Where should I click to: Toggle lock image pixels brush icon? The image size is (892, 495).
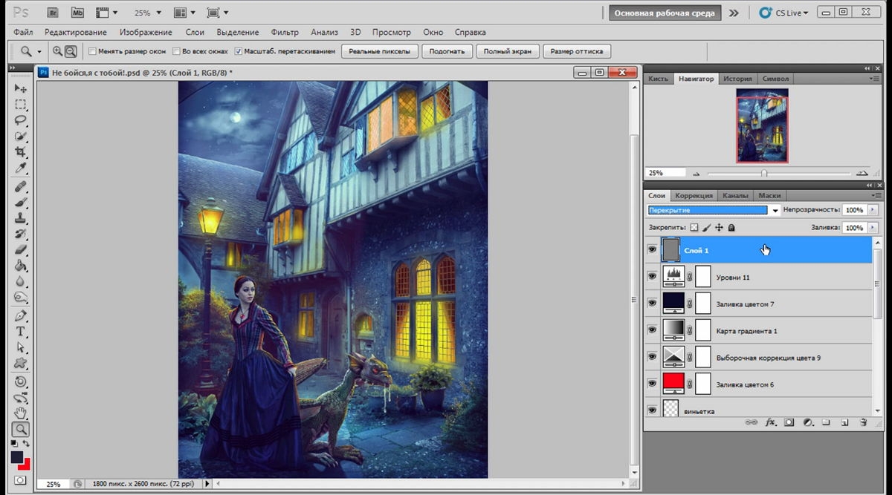coord(707,228)
